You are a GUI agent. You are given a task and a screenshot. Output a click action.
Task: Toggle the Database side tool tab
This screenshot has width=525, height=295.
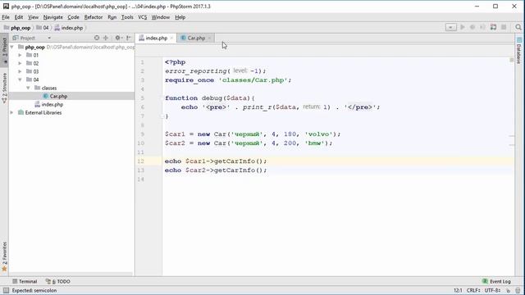[519, 50]
